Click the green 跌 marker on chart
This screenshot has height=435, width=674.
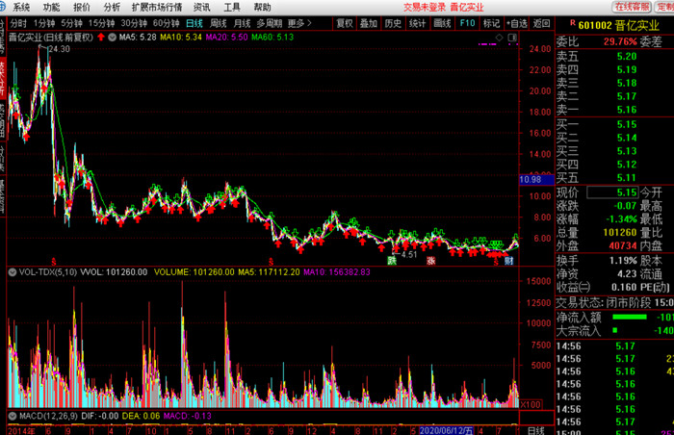tap(392, 260)
